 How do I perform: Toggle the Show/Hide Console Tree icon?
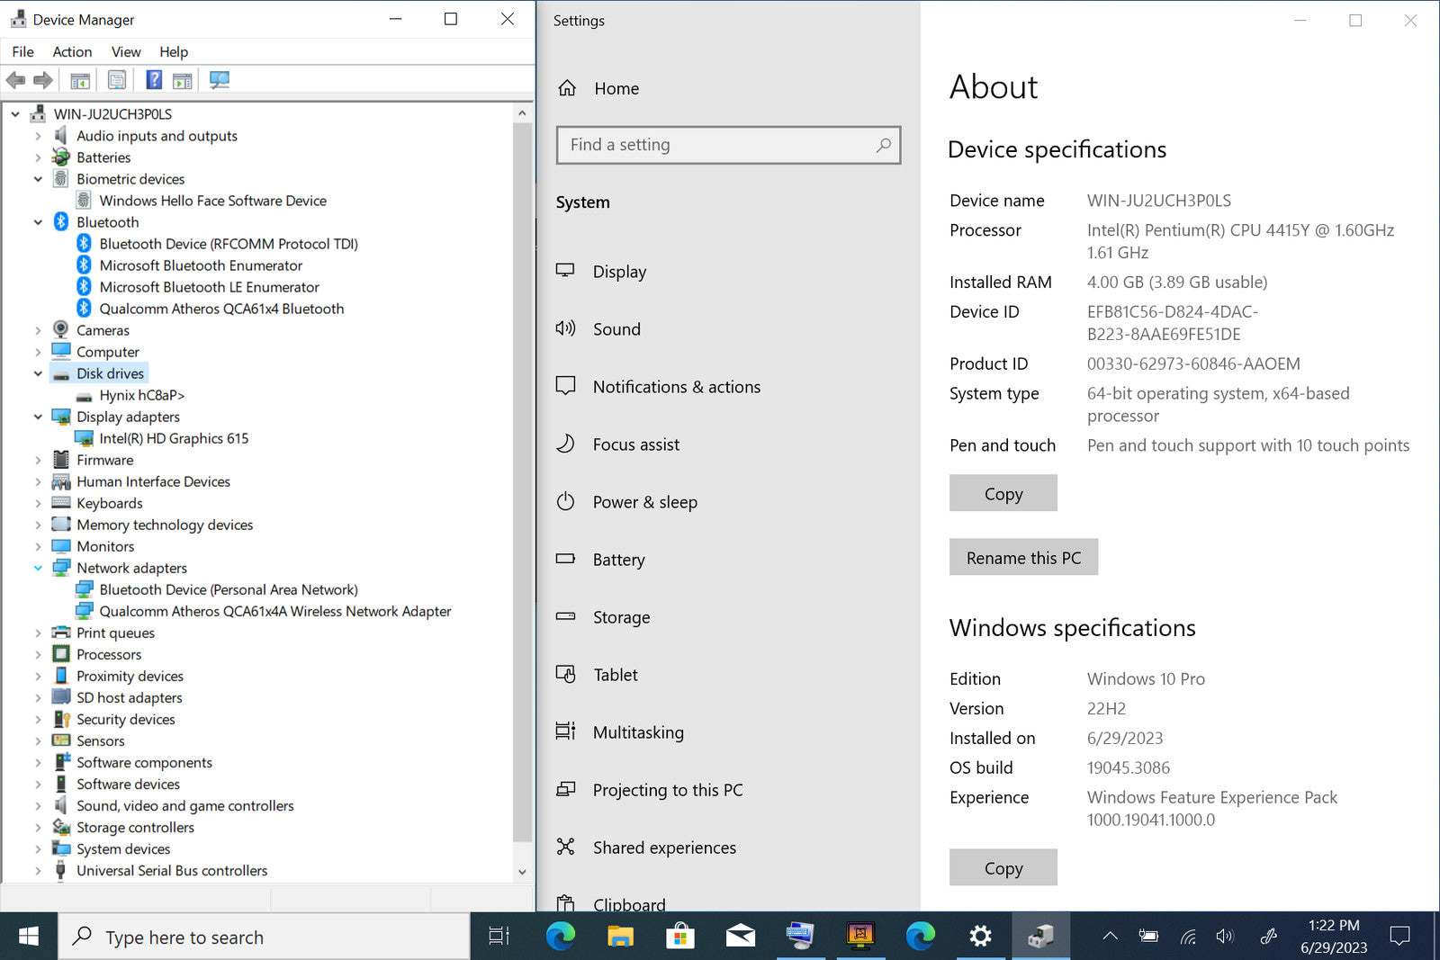pyautogui.click(x=80, y=80)
